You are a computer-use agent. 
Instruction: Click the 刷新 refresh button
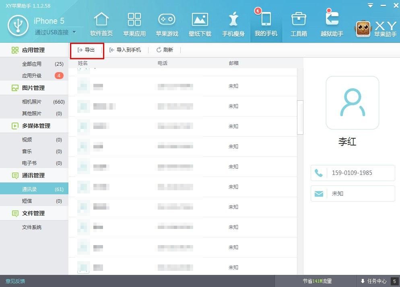pyautogui.click(x=165, y=50)
